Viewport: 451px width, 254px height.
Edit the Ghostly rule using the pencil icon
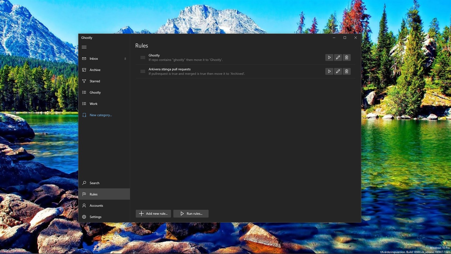coord(338,57)
